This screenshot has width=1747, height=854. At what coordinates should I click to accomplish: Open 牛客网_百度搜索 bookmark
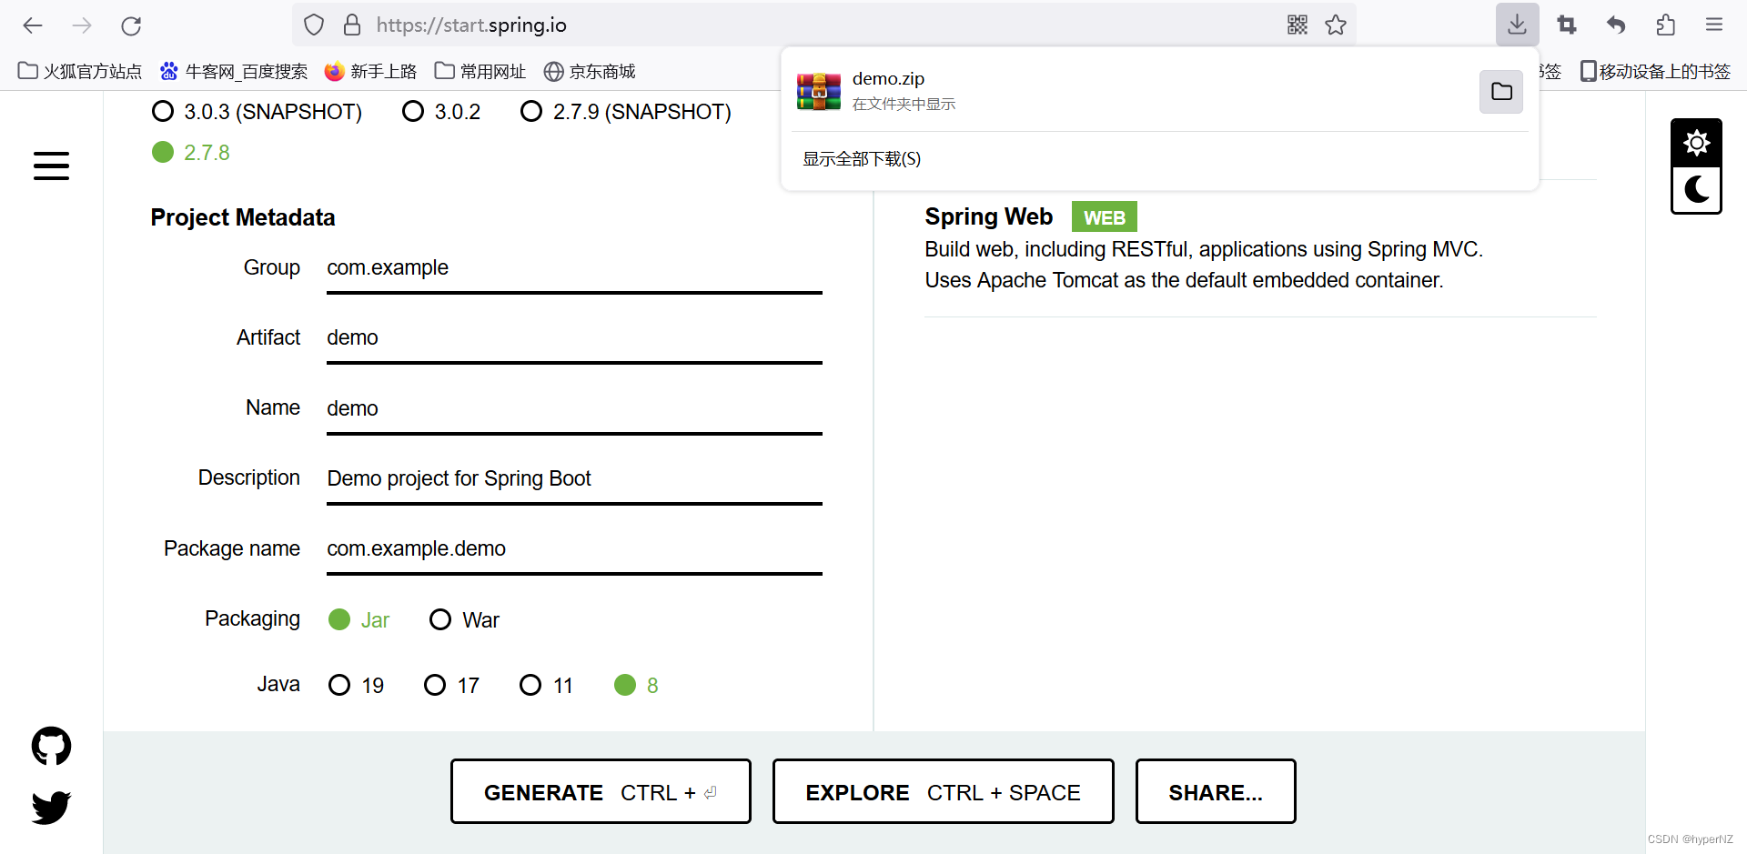234,71
